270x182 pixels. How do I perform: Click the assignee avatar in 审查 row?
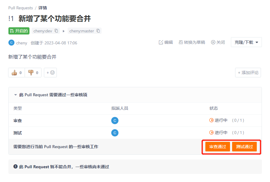[115, 121]
